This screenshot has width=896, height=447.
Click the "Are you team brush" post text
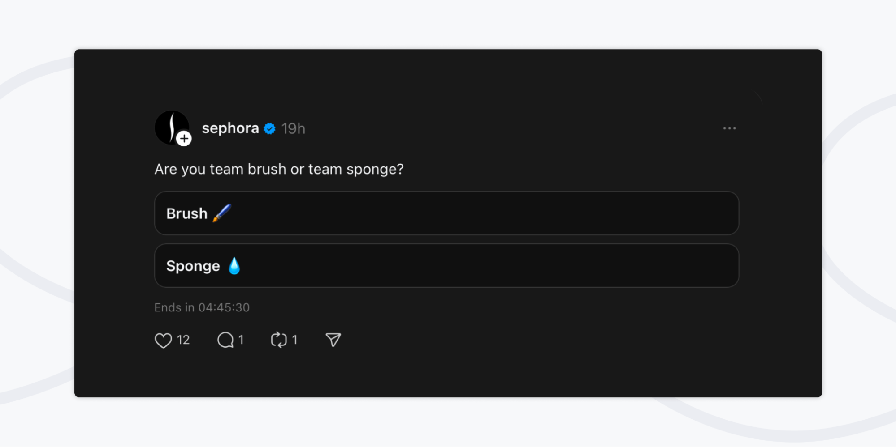[279, 169]
